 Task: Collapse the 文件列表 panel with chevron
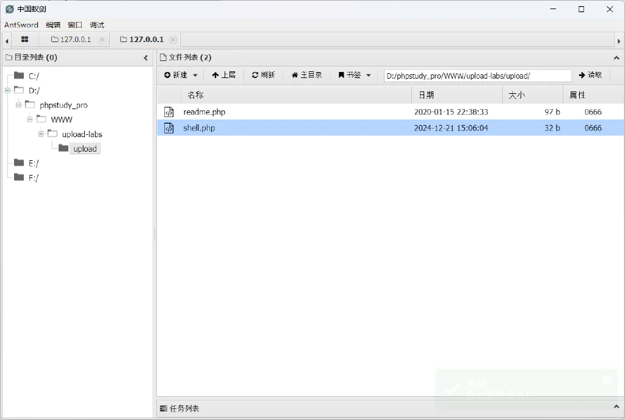[x=616, y=58]
